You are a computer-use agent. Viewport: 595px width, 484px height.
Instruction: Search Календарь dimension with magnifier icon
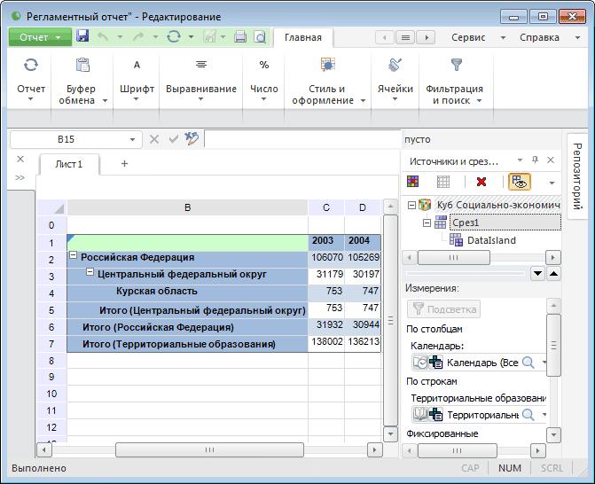tap(528, 363)
